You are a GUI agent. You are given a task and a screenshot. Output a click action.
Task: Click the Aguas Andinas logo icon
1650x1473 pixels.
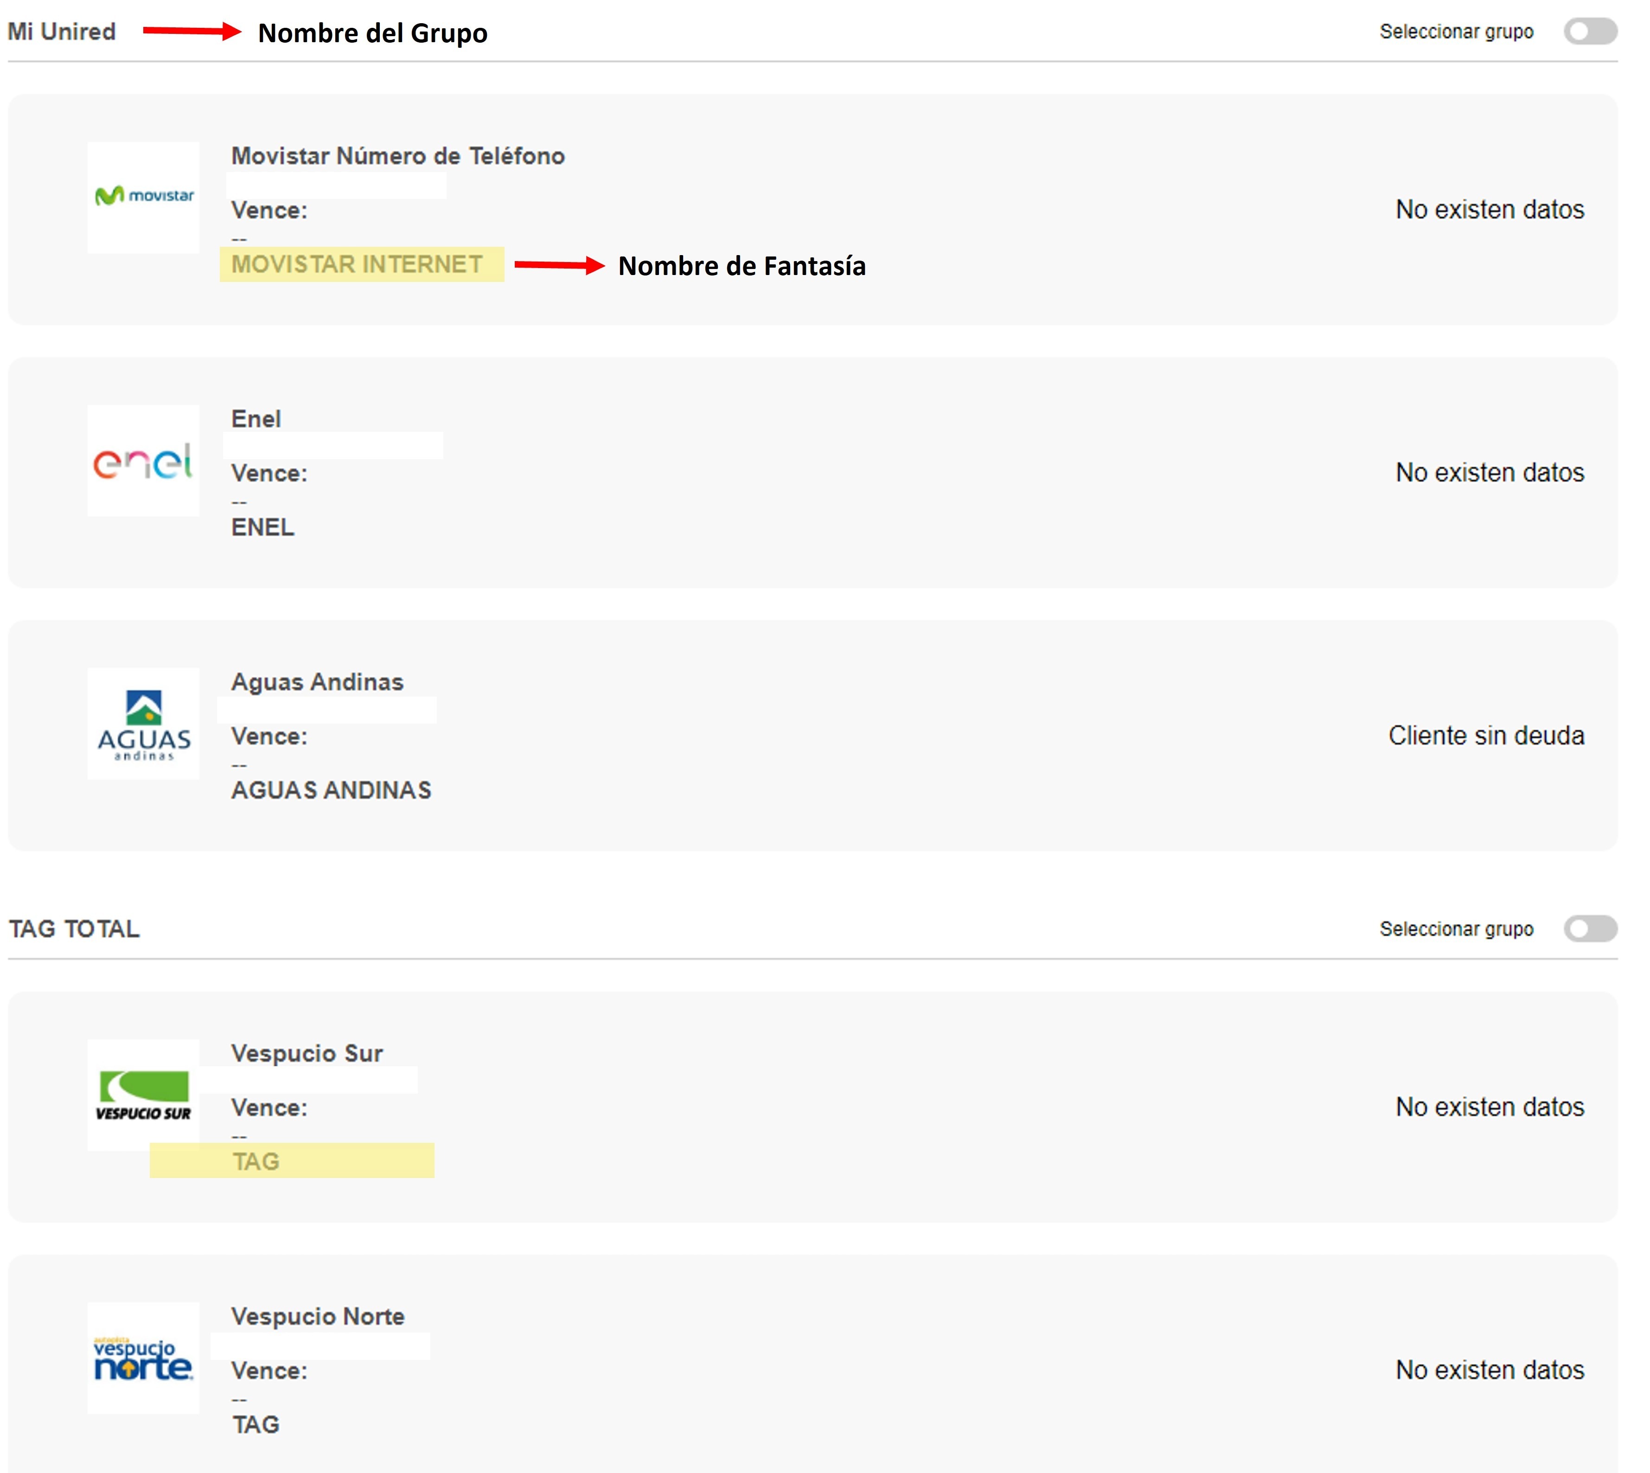[143, 724]
